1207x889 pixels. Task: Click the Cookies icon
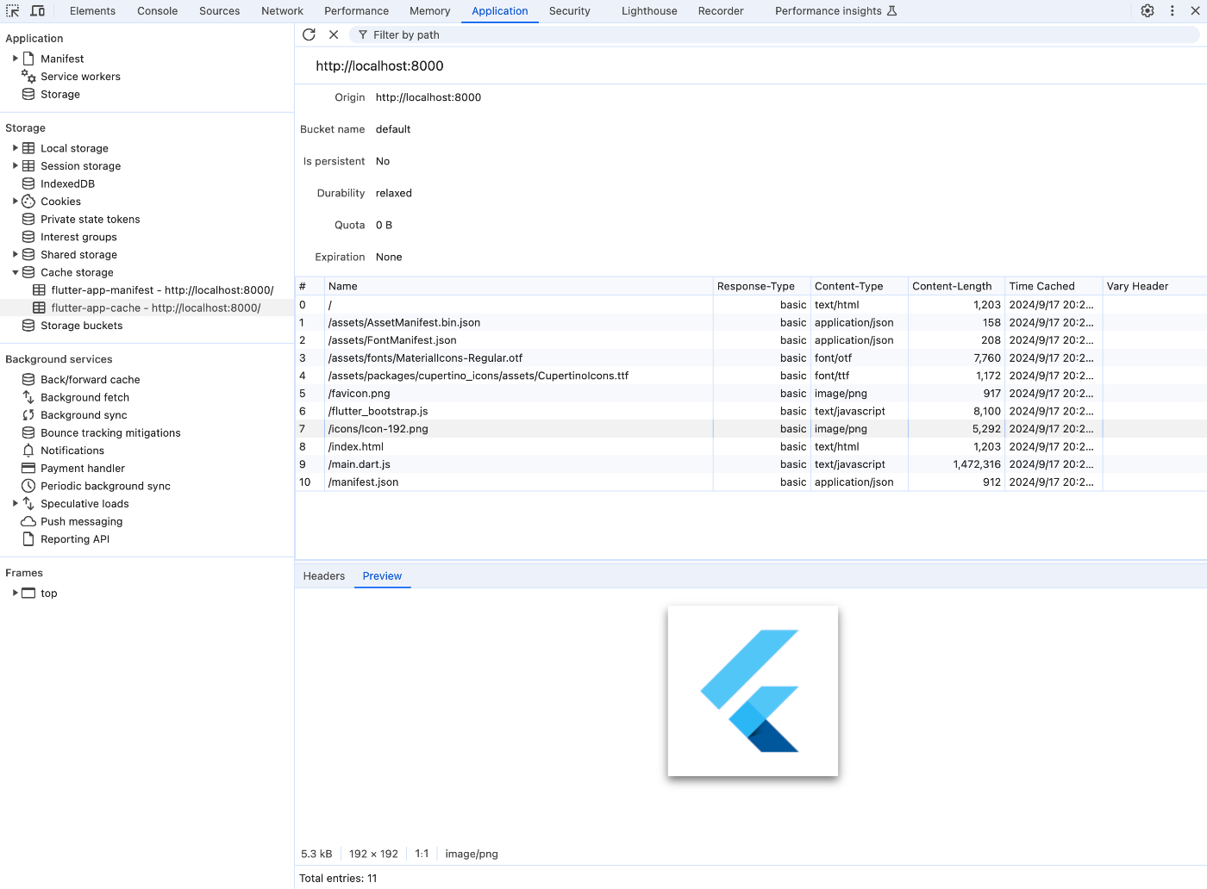[28, 202]
